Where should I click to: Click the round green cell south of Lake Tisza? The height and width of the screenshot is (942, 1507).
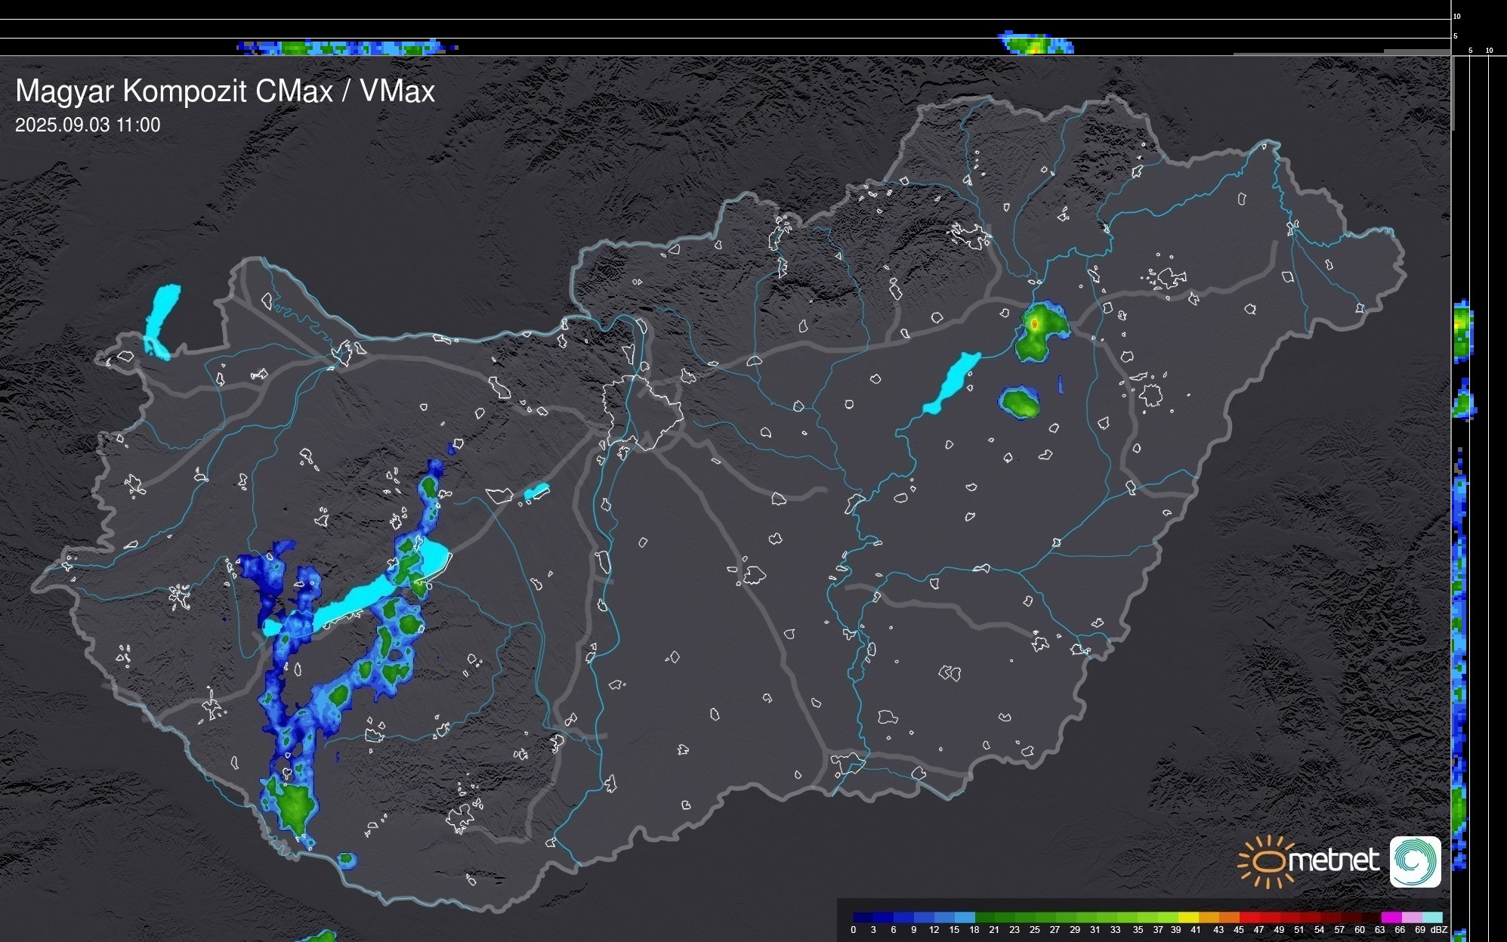point(1021,403)
